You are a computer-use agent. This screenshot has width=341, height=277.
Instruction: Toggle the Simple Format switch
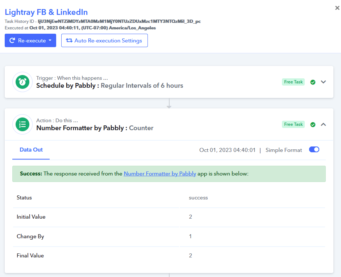coord(314,149)
